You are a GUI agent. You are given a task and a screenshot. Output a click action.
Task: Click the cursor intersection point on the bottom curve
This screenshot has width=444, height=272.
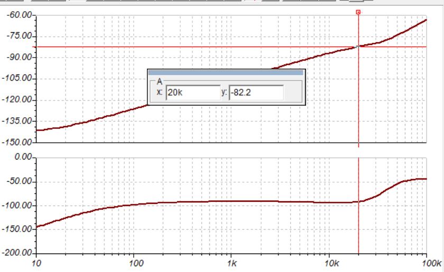click(x=358, y=202)
